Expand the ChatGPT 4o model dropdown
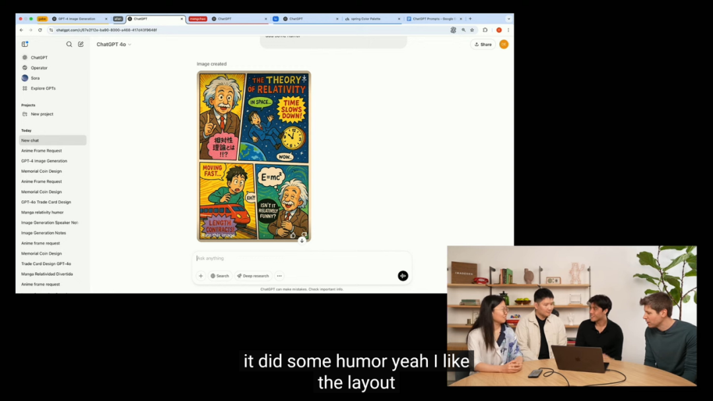Image resolution: width=713 pixels, height=401 pixels. pyautogui.click(x=114, y=44)
